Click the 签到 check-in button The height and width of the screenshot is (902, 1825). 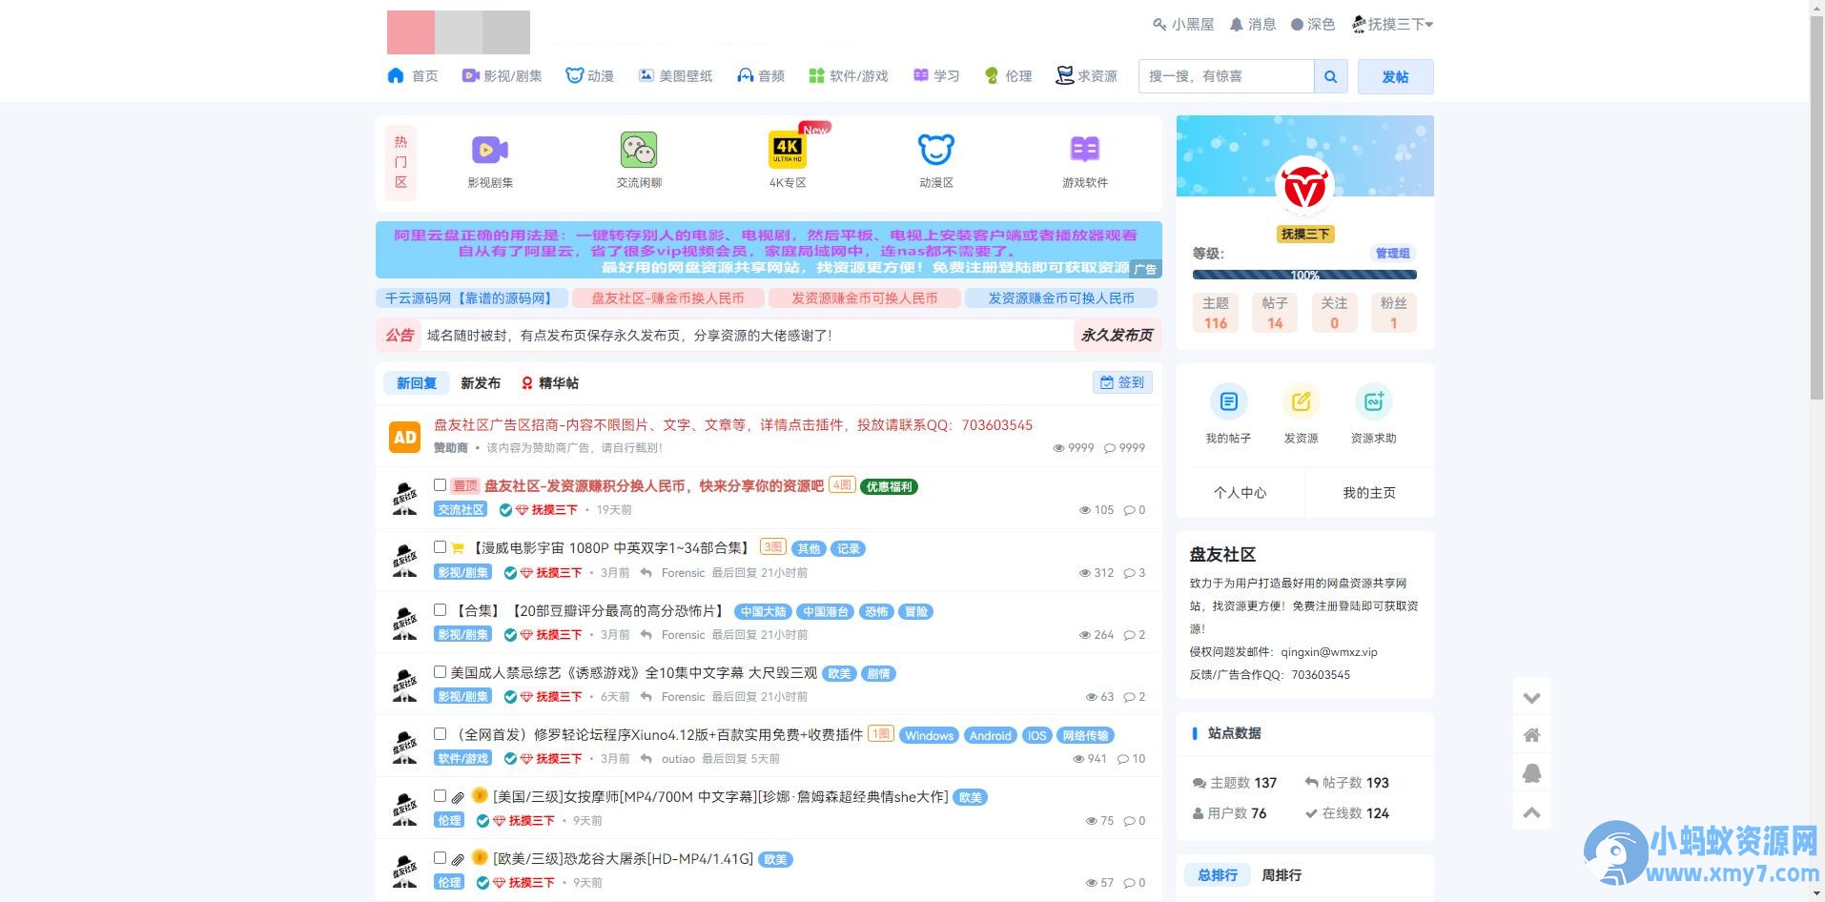1122,382
